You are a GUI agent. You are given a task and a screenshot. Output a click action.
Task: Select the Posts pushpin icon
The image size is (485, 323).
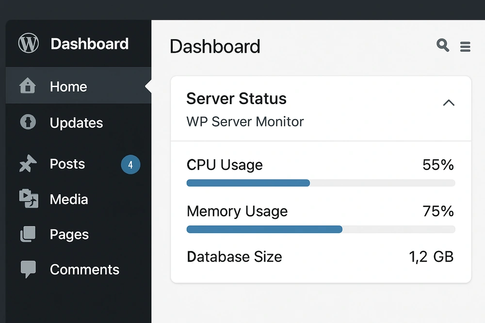click(28, 164)
